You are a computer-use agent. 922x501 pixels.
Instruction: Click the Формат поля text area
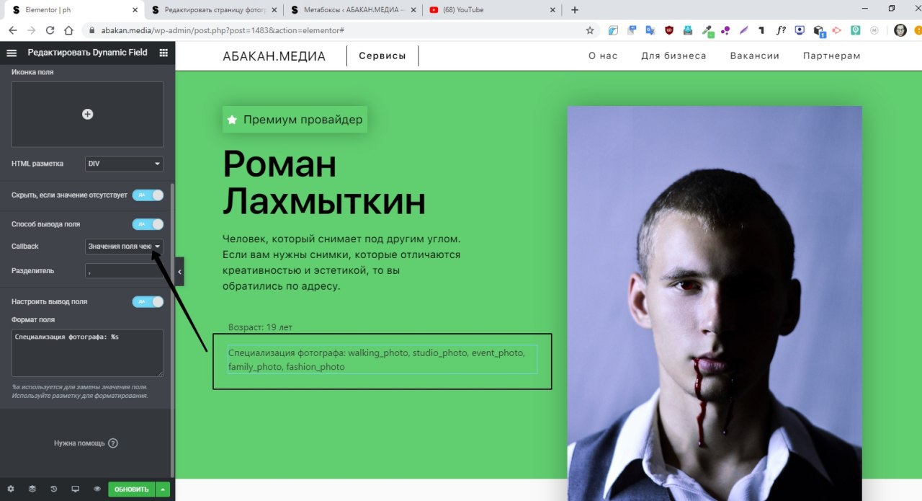click(87, 353)
